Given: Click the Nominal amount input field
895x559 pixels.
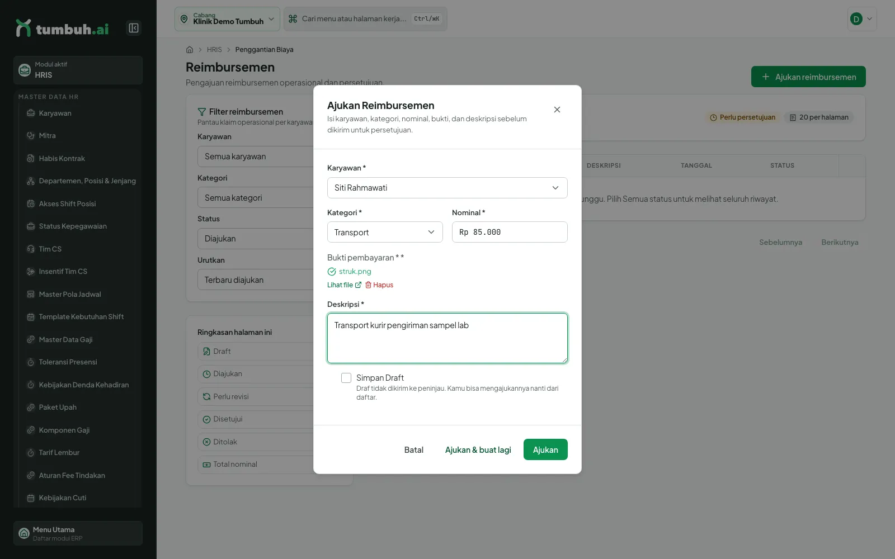Looking at the screenshot, I should 510,232.
